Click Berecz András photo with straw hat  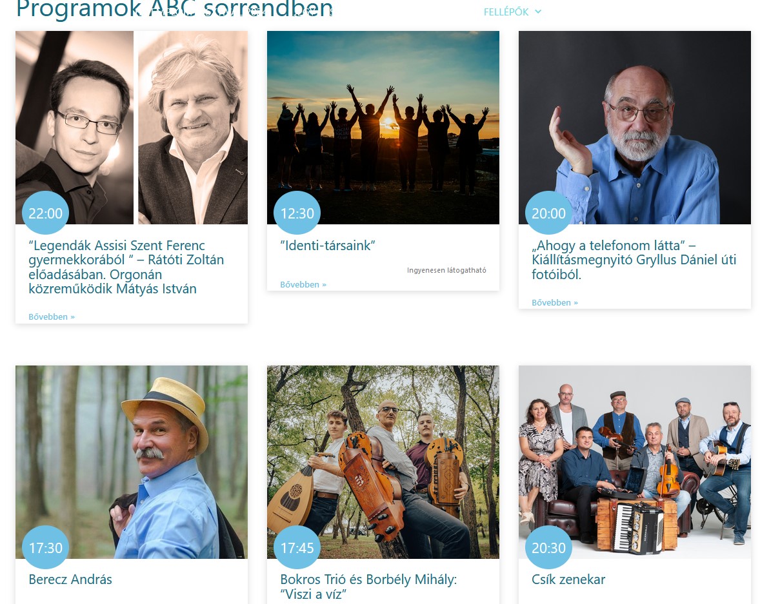132,462
